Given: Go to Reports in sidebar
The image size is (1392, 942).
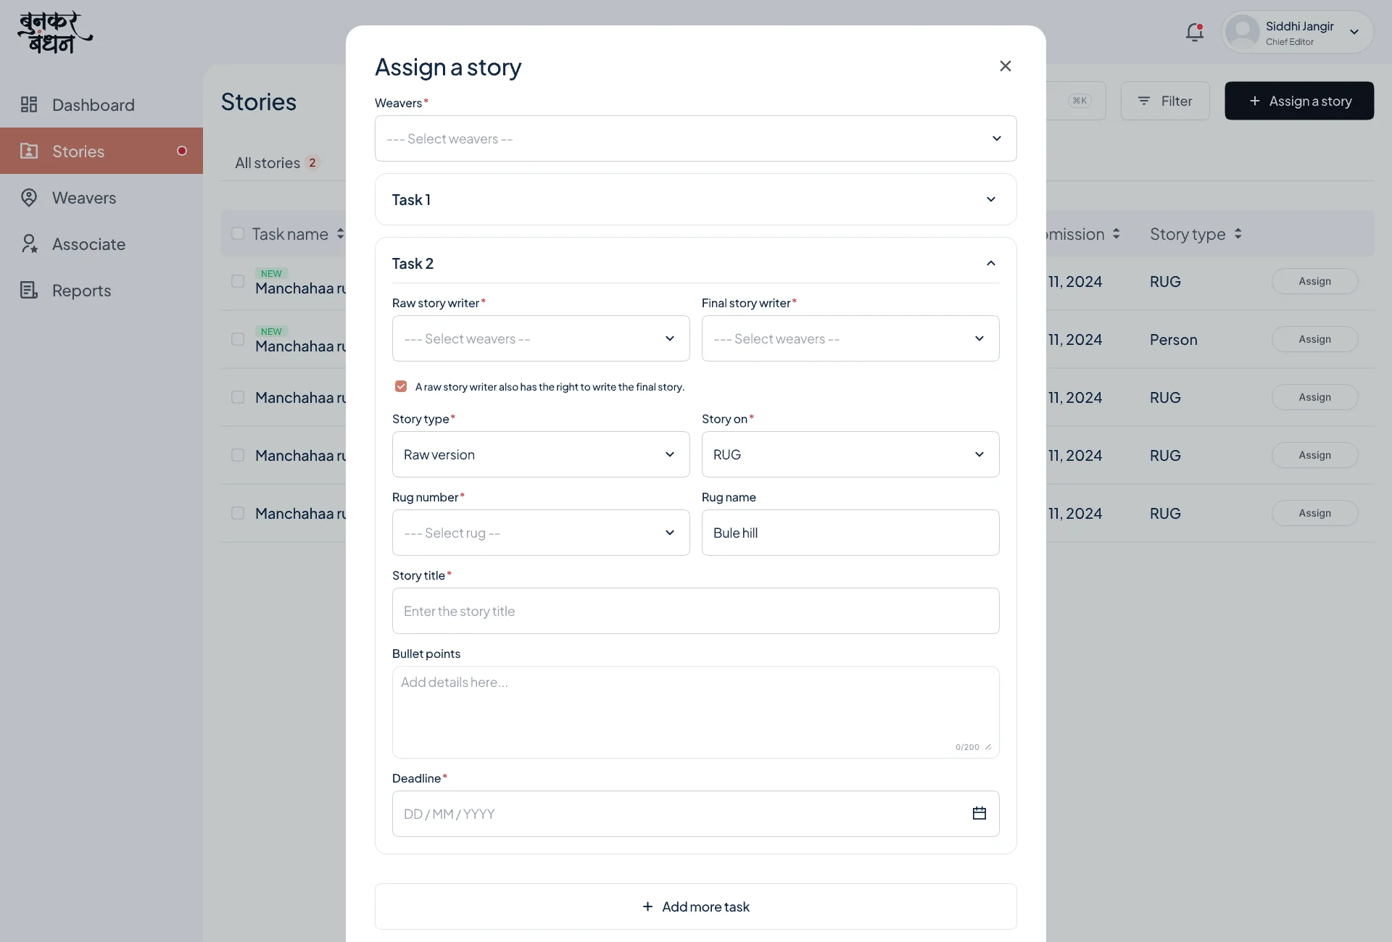Looking at the screenshot, I should pos(101,290).
